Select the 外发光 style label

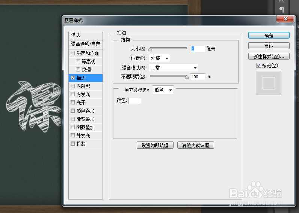tap(83, 136)
